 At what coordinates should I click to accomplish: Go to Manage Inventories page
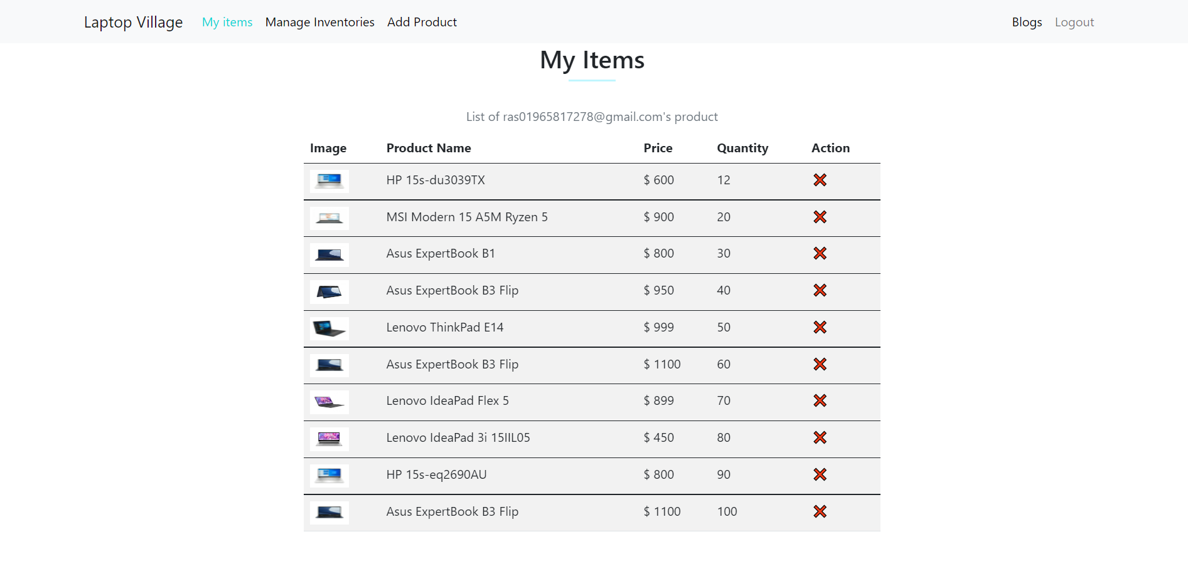coord(319,22)
